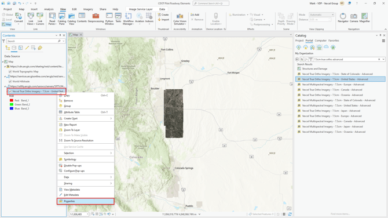Open the Color Vision Simulator

(x=180, y=19)
